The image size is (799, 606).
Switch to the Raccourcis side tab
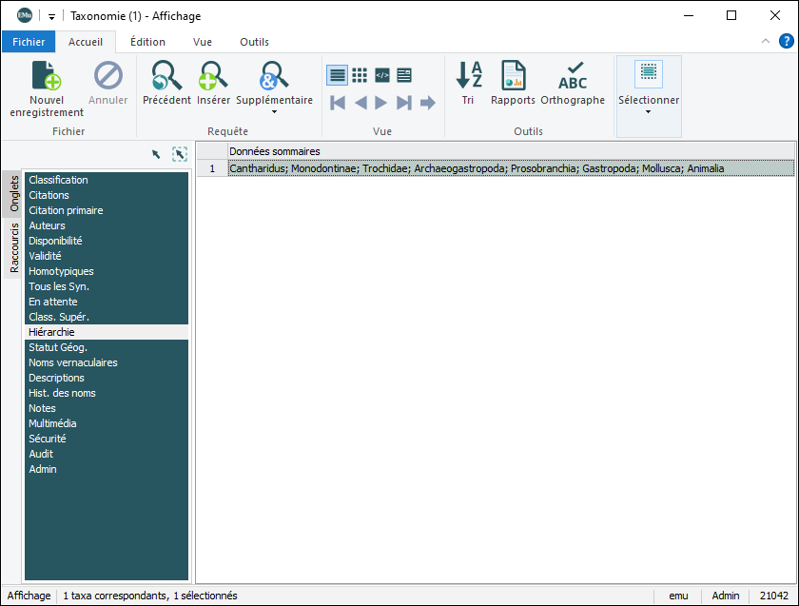14,247
